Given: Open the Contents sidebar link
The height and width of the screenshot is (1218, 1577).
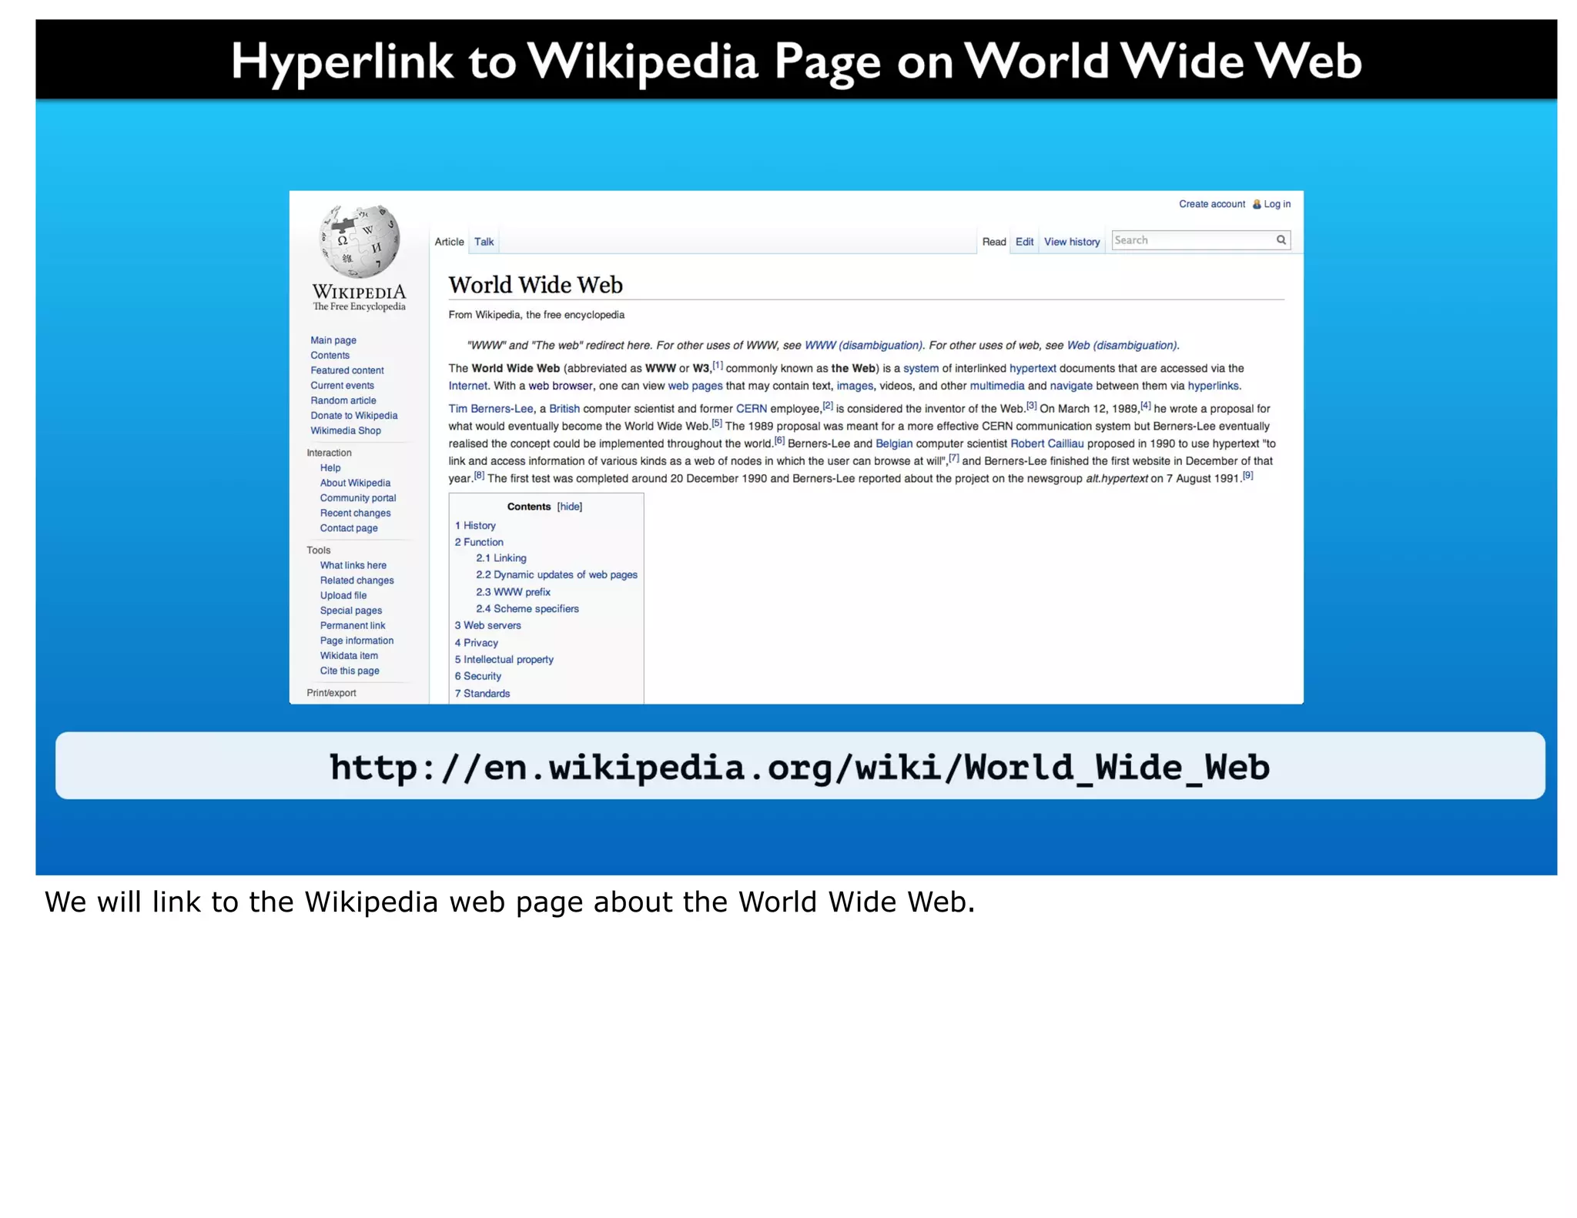Looking at the screenshot, I should click(330, 355).
